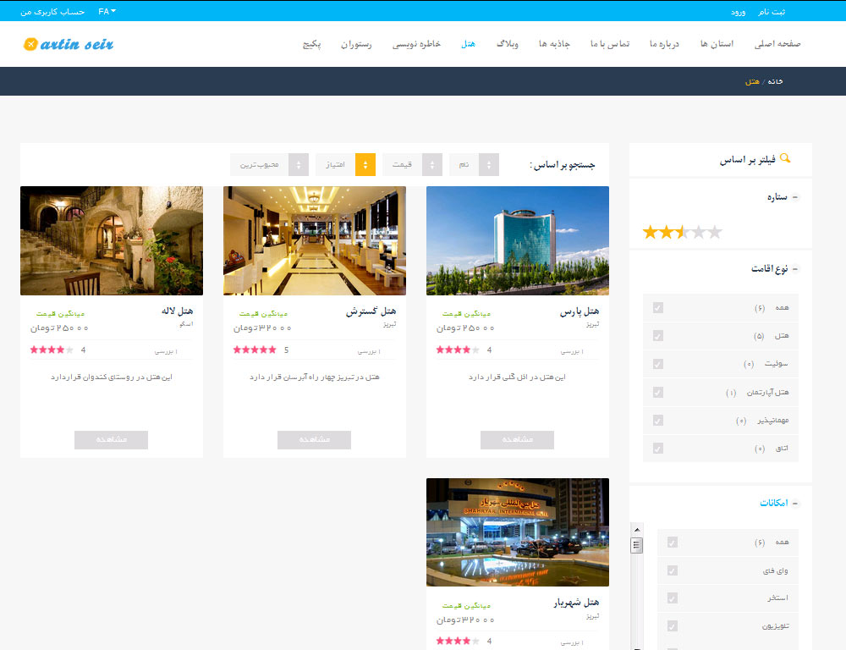Viewport: 846px width, 650px height.
Task: Toggle the orange امتیاز sort arrows icon
Action: (365, 165)
